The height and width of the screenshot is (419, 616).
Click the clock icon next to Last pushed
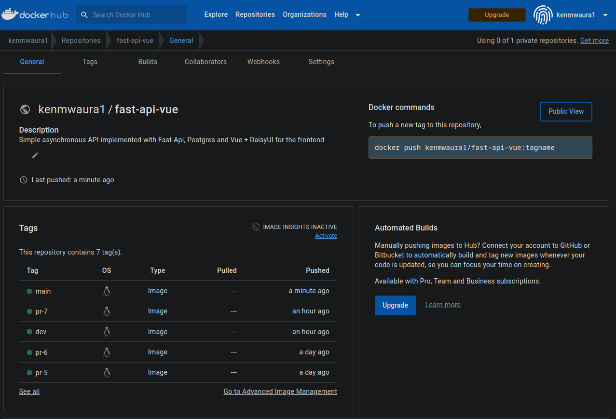[24, 180]
